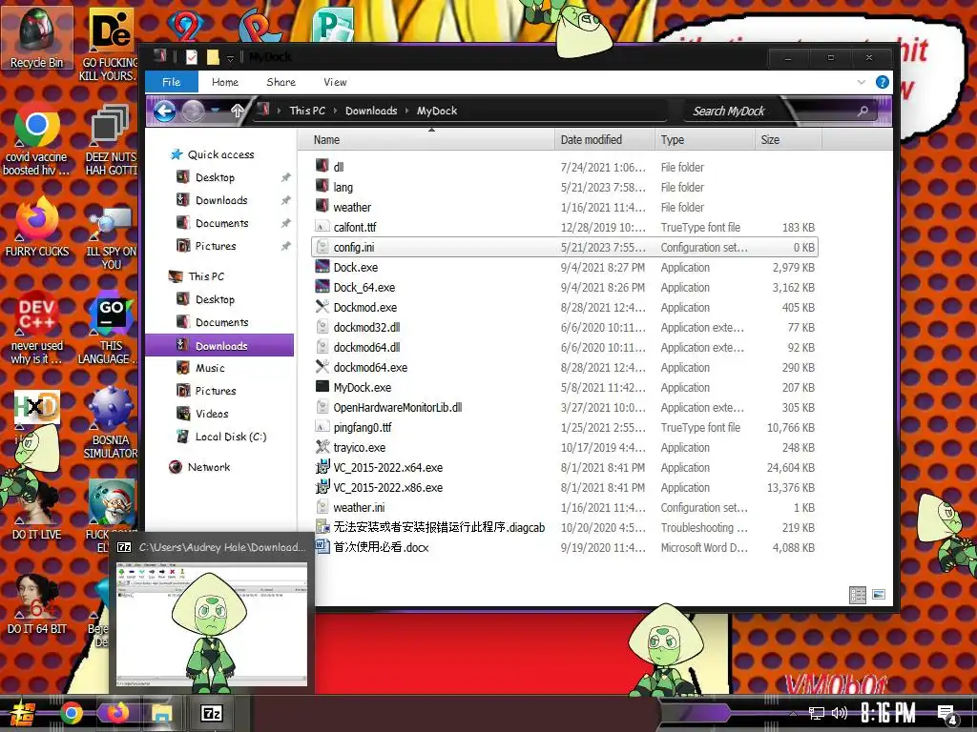Open the BOSNIA SIMULATOR desktop icon
The width and height of the screenshot is (977, 732).
(x=111, y=423)
